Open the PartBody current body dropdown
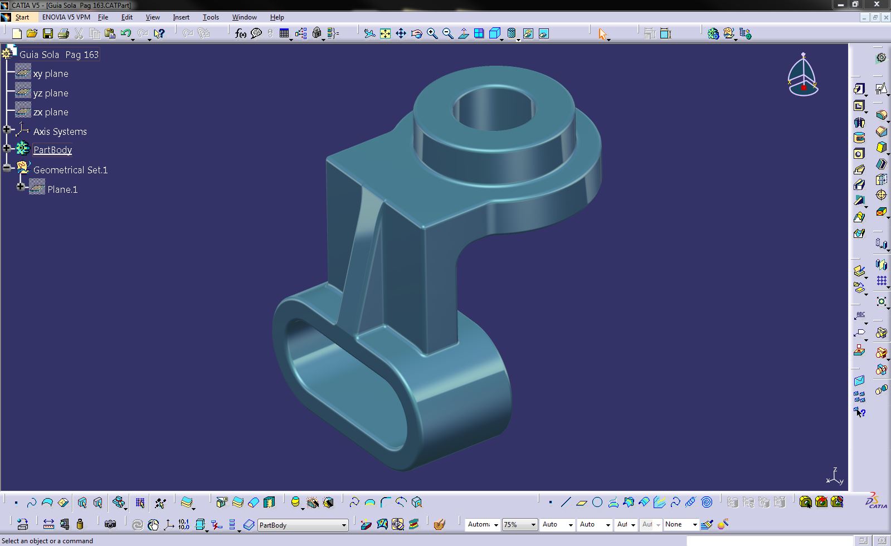The image size is (891, 546). click(343, 525)
